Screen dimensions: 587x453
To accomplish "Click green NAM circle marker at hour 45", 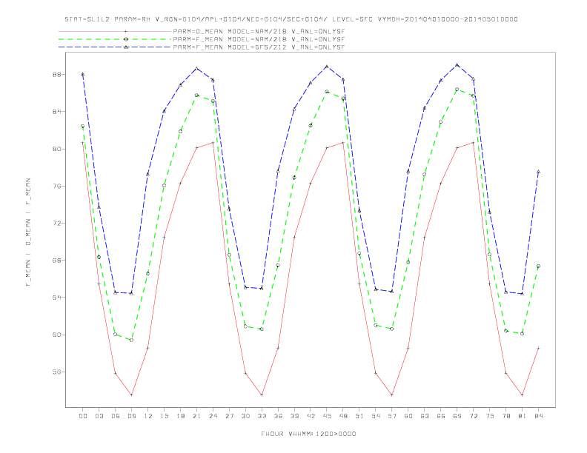I will [327, 92].
